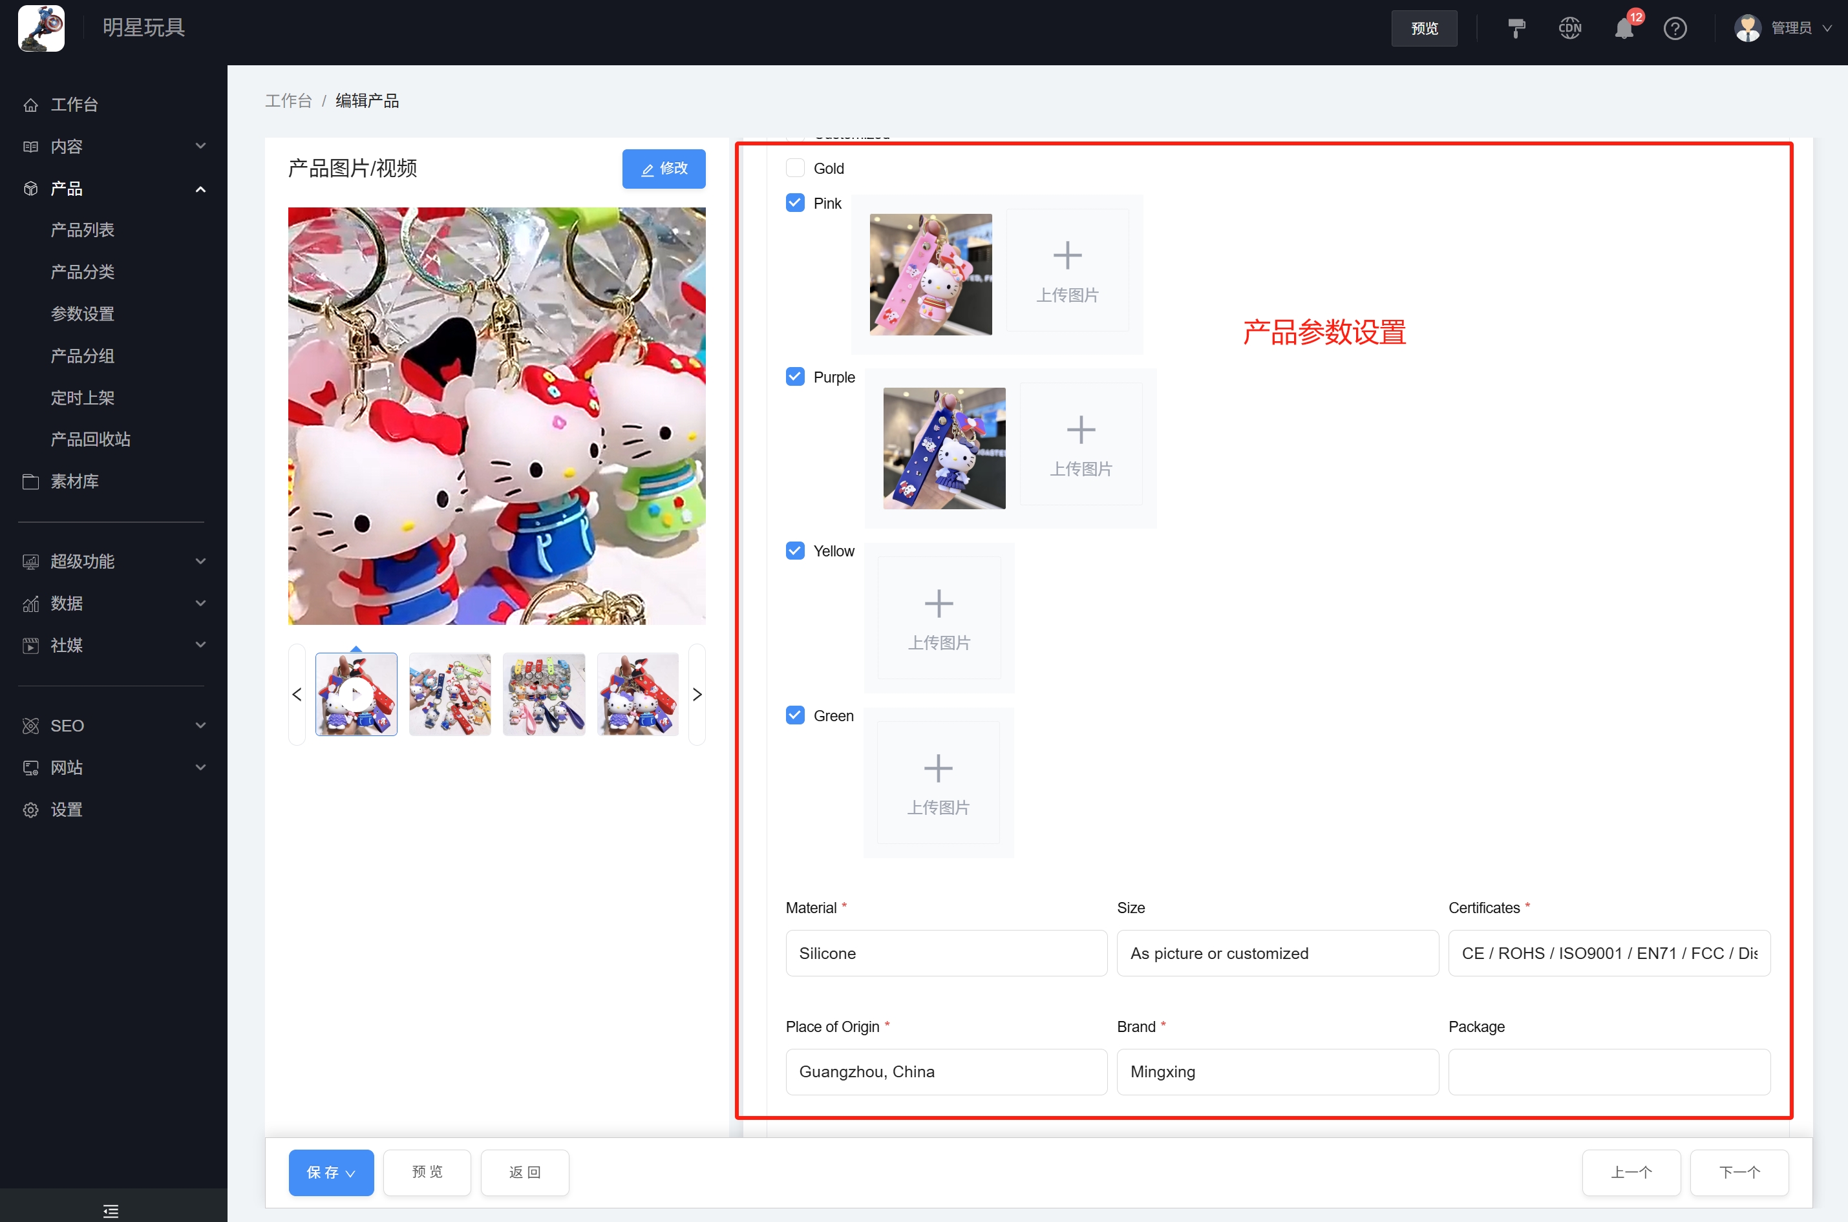
Task: Uncheck the Pink color checkbox
Action: click(x=795, y=203)
